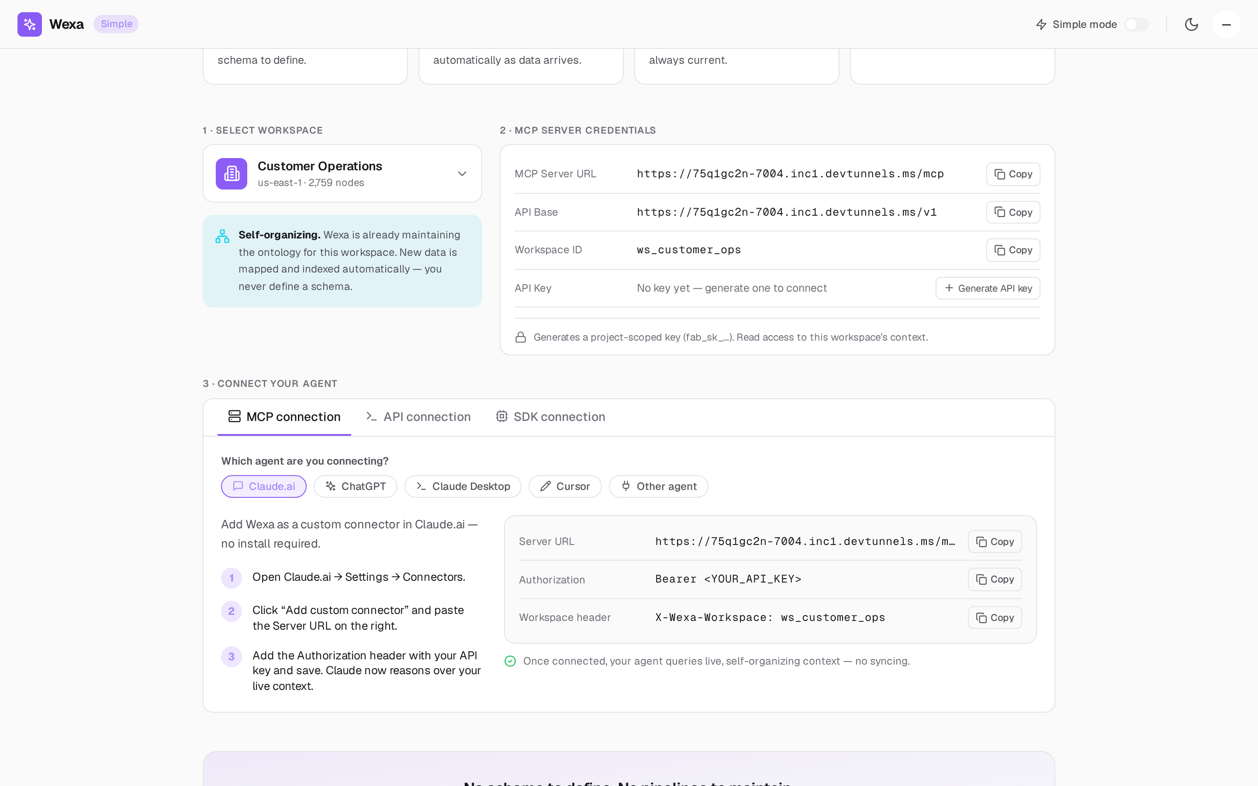Switch to the SDK connection tab
Viewport: 1258px width, 786px height.
coord(550,417)
